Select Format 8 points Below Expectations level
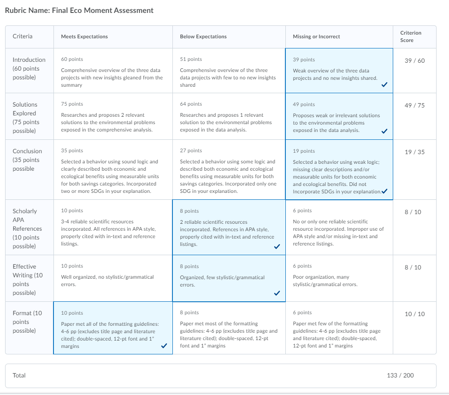 tap(229, 328)
